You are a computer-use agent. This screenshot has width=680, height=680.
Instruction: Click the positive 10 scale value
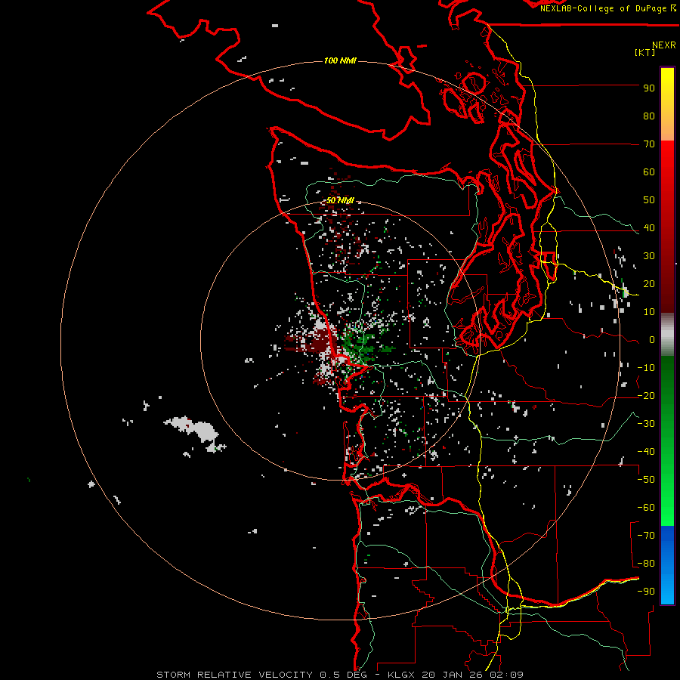(649, 312)
